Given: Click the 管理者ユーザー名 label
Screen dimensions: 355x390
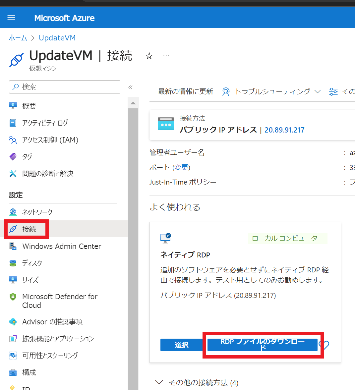Looking at the screenshot, I should pyautogui.click(x=177, y=152).
